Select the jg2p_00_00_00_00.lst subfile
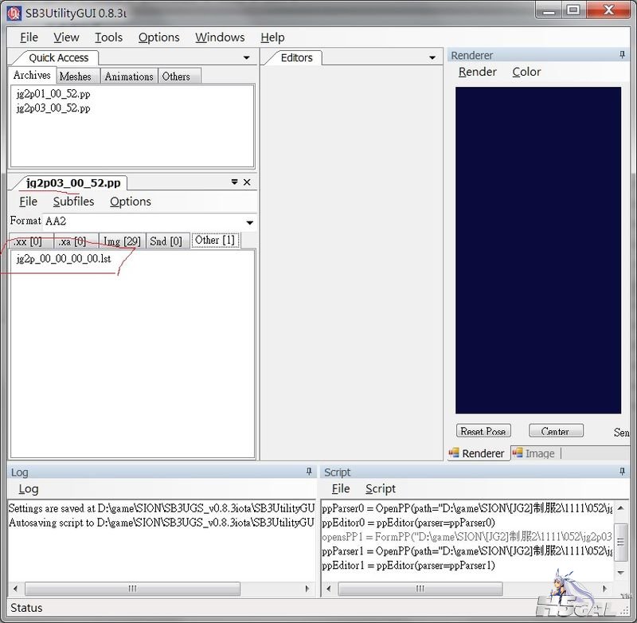 coord(64,259)
